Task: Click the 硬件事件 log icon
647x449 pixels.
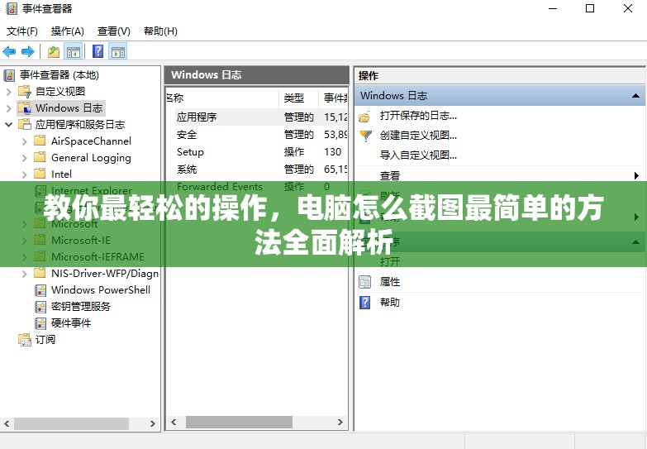Action: [x=40, y=323]
